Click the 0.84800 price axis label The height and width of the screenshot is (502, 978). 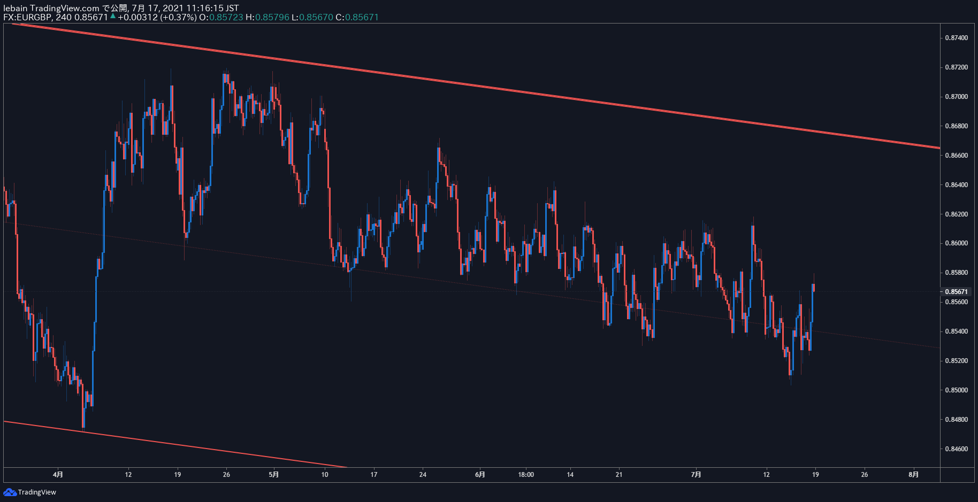(x=957, y=420)
